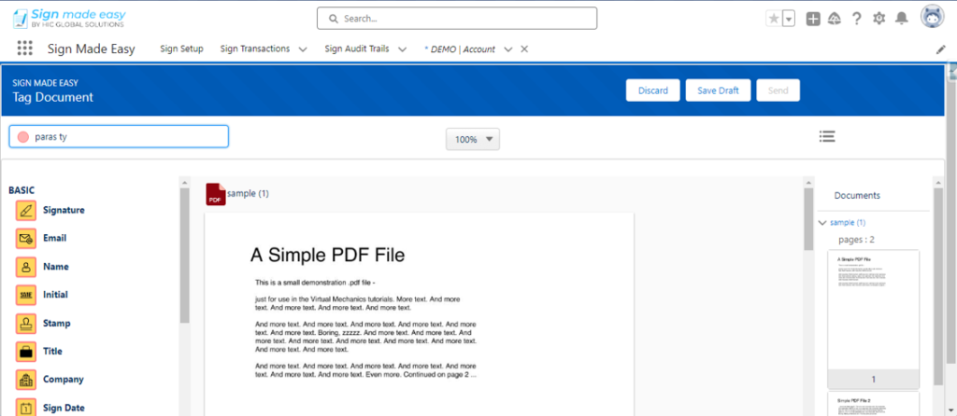The width and height of the screenshot is (957, 416).
Task: Click the 'A Simple PDF File' heading
Action: coord(327,255)
